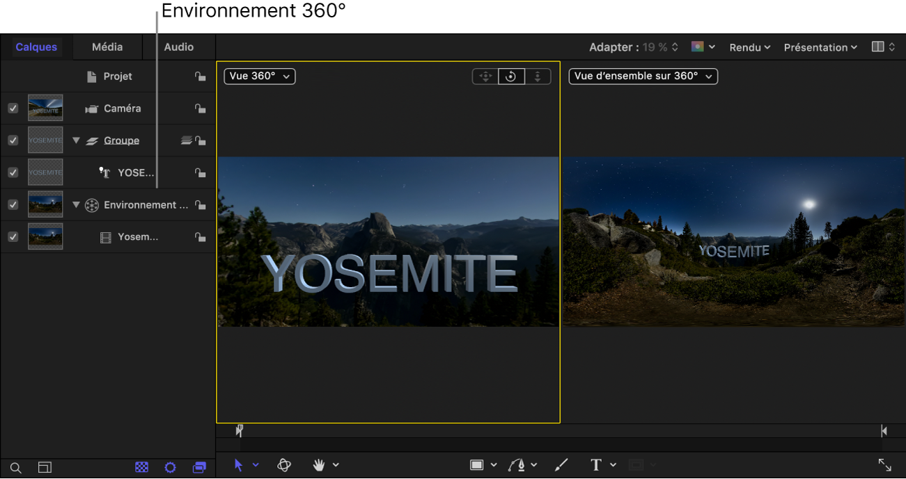The width and height of the screenshot is (906, 479).
Task: Open the Filters library (checkerboard icon)
Action: (142, 467)
